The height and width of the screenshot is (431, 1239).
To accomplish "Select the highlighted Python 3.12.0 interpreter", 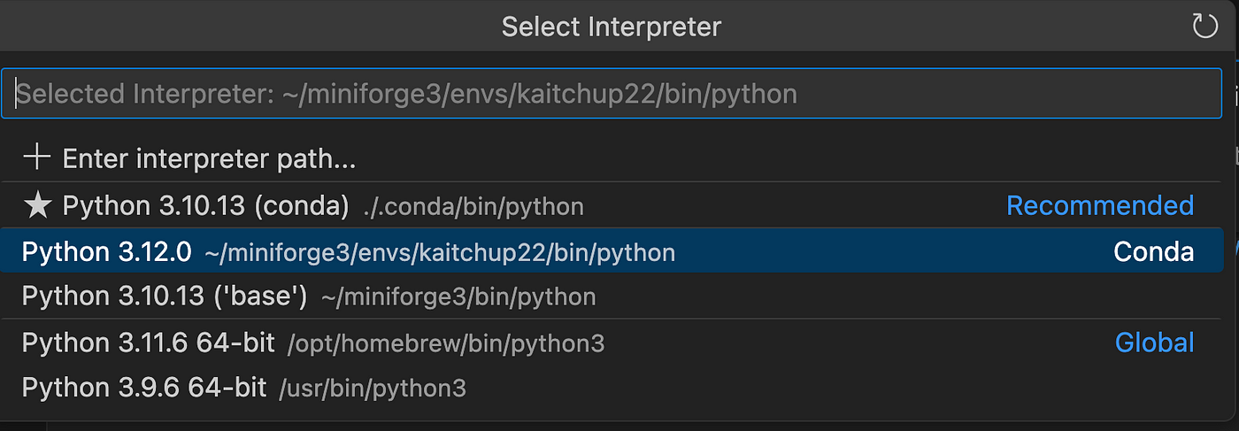I will point(612,251).
